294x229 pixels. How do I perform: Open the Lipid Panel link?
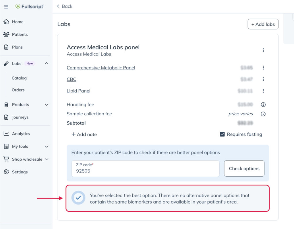click(x=78, y=91)
